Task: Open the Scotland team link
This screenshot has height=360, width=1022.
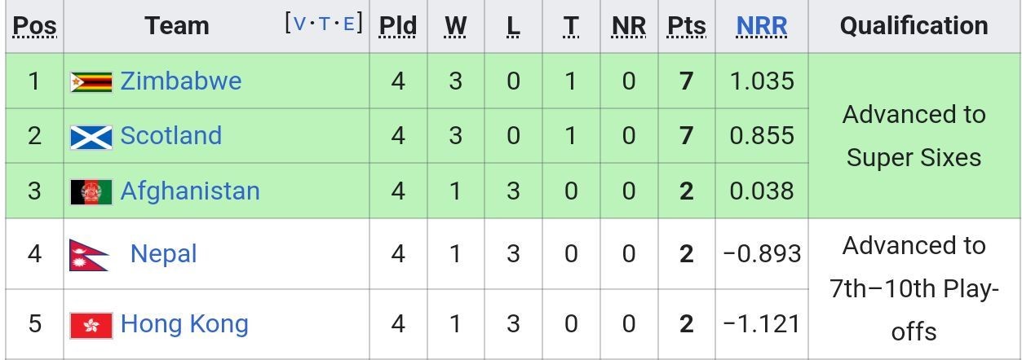Action: point(170,135)
